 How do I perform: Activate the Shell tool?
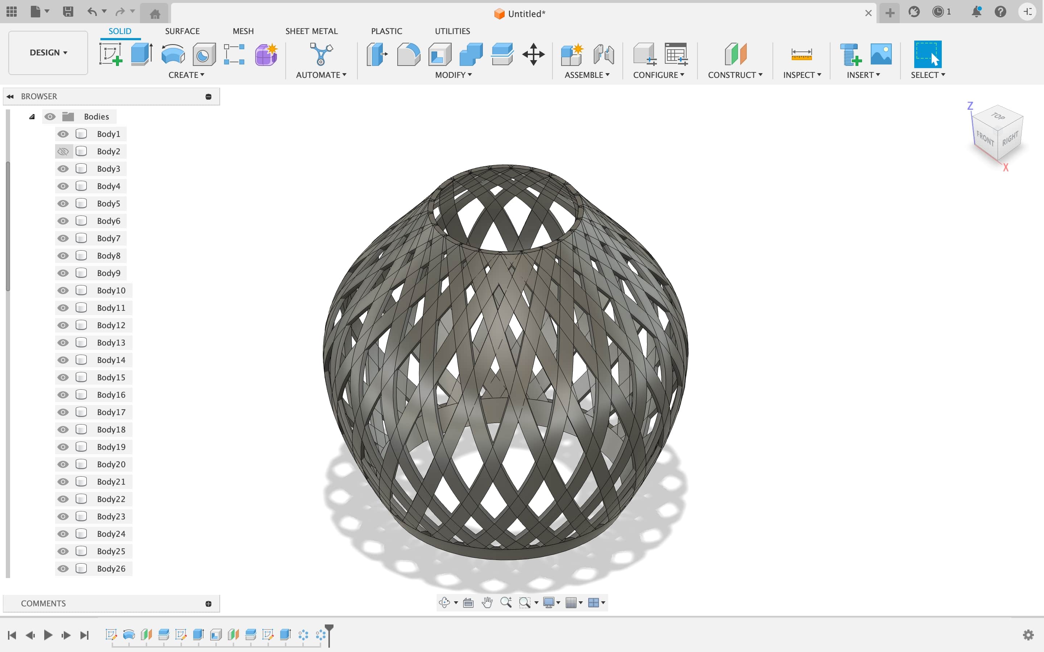440,54
